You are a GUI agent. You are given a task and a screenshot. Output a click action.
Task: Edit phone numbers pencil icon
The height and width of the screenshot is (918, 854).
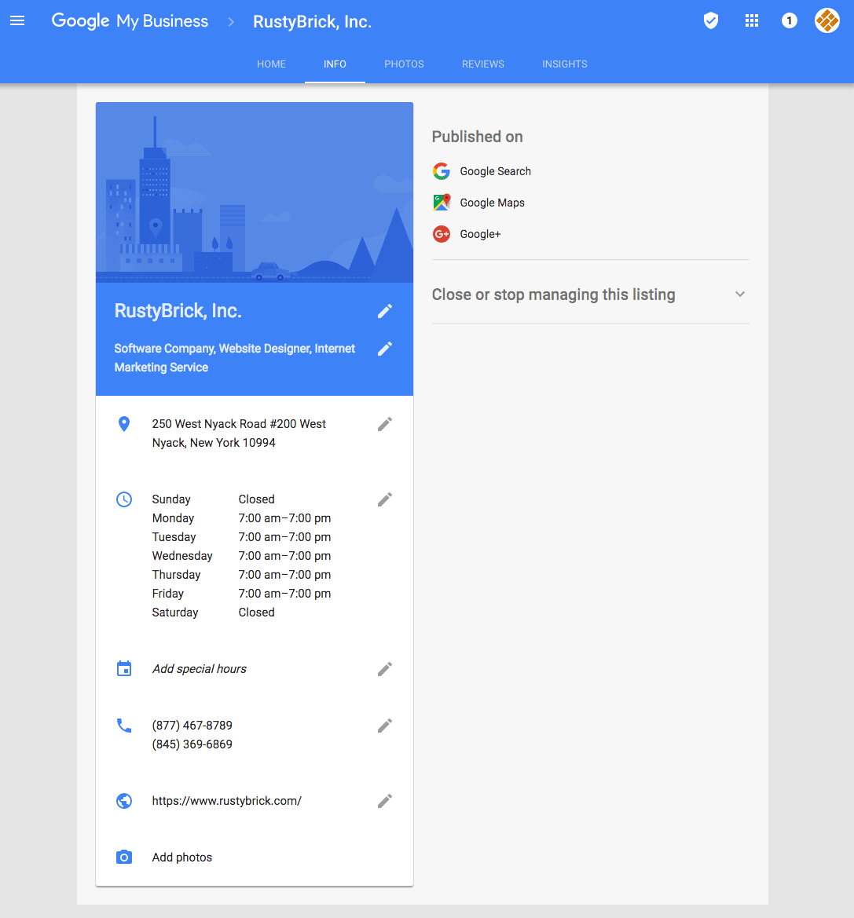click(x=385, y=726)
